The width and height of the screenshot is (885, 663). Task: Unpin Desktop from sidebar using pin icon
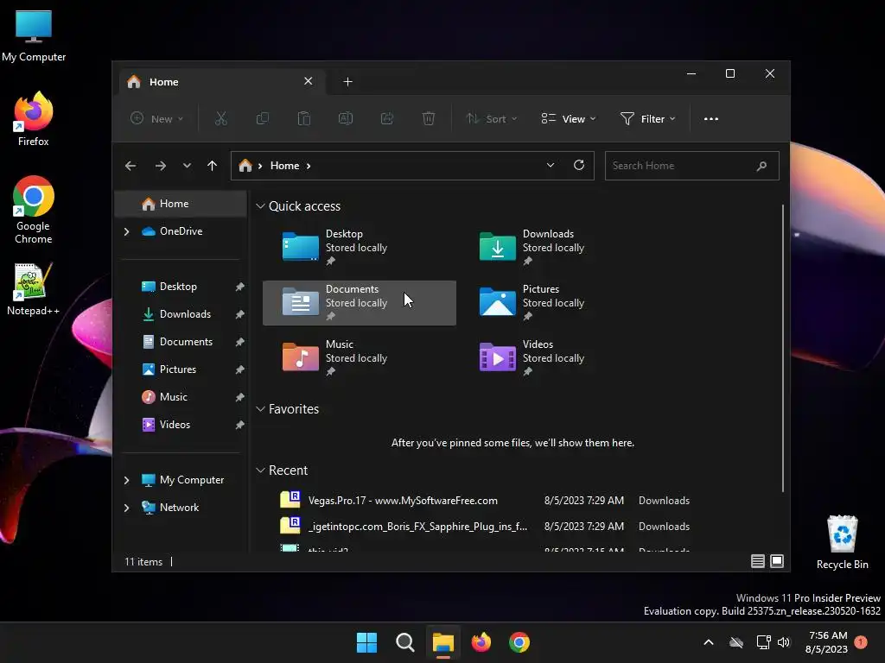[x=240, y=287]
